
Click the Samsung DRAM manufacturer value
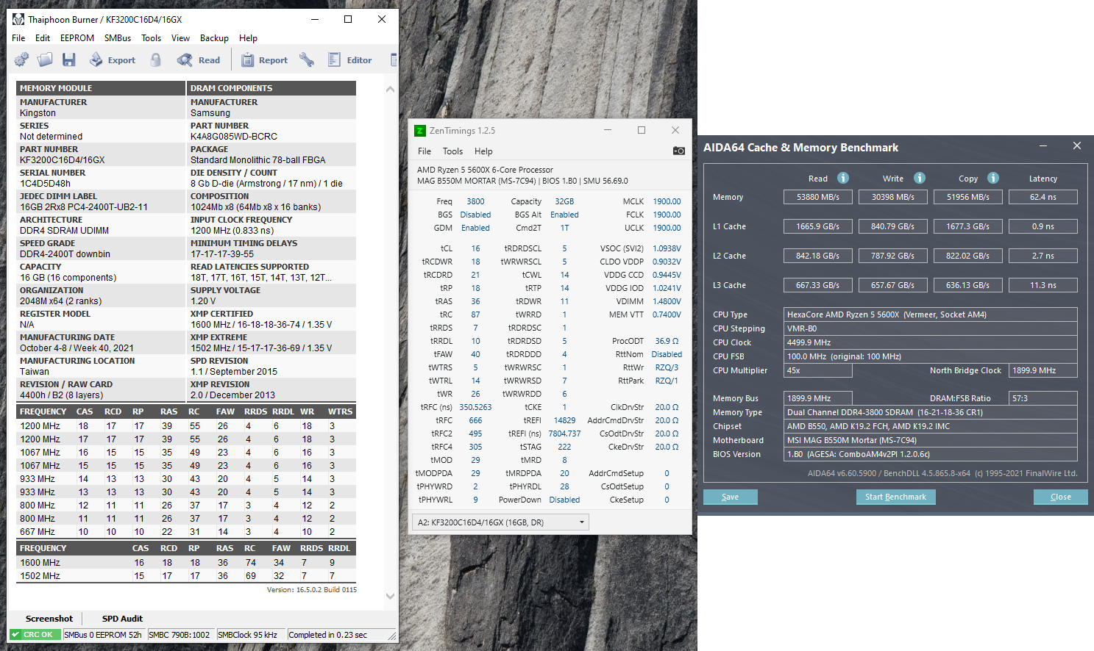[210, 113]
